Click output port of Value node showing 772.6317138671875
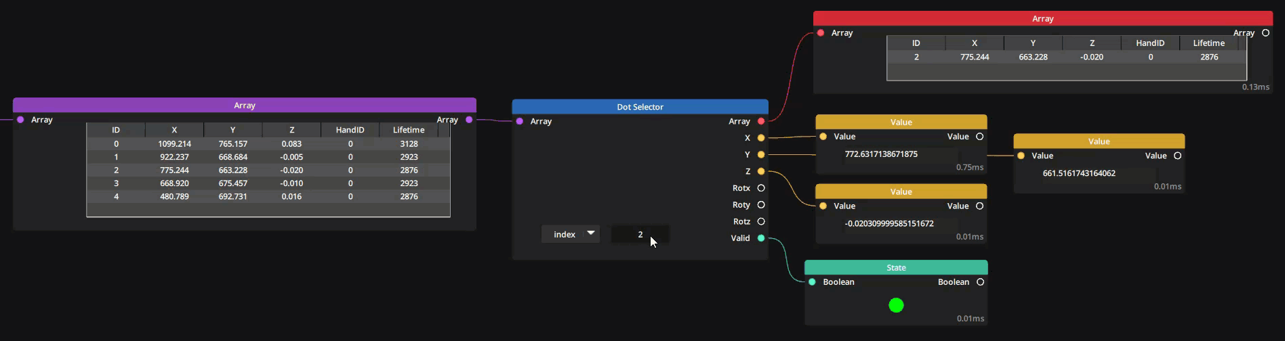The width and height of the screenshot is (1285, 341). (979, 137)
